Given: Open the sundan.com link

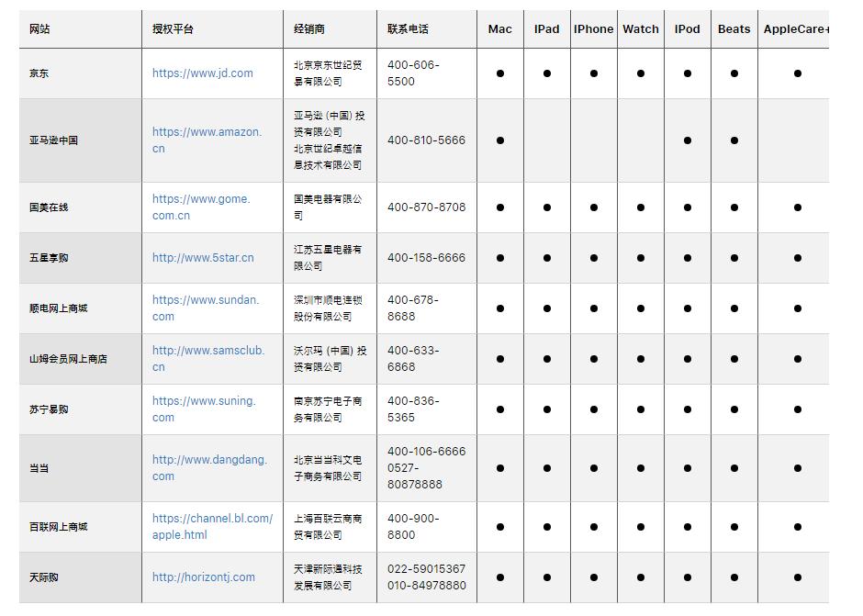Looking at the screenshot, I should [x=204, y=308].
